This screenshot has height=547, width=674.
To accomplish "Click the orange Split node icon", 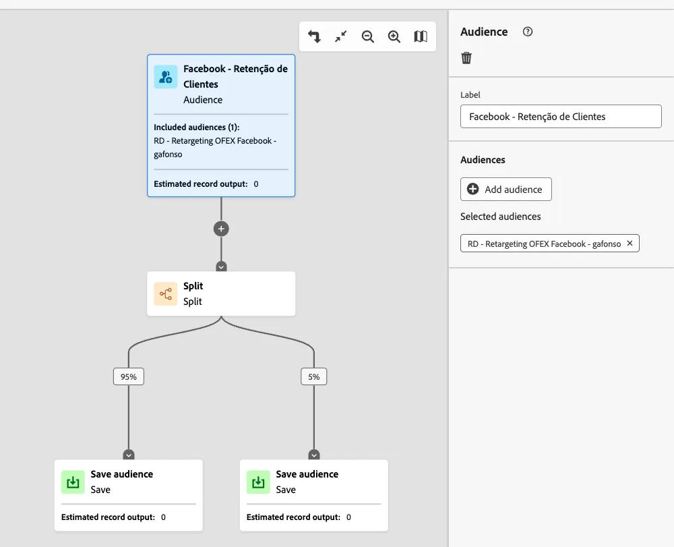I will [x=166, y=293].
